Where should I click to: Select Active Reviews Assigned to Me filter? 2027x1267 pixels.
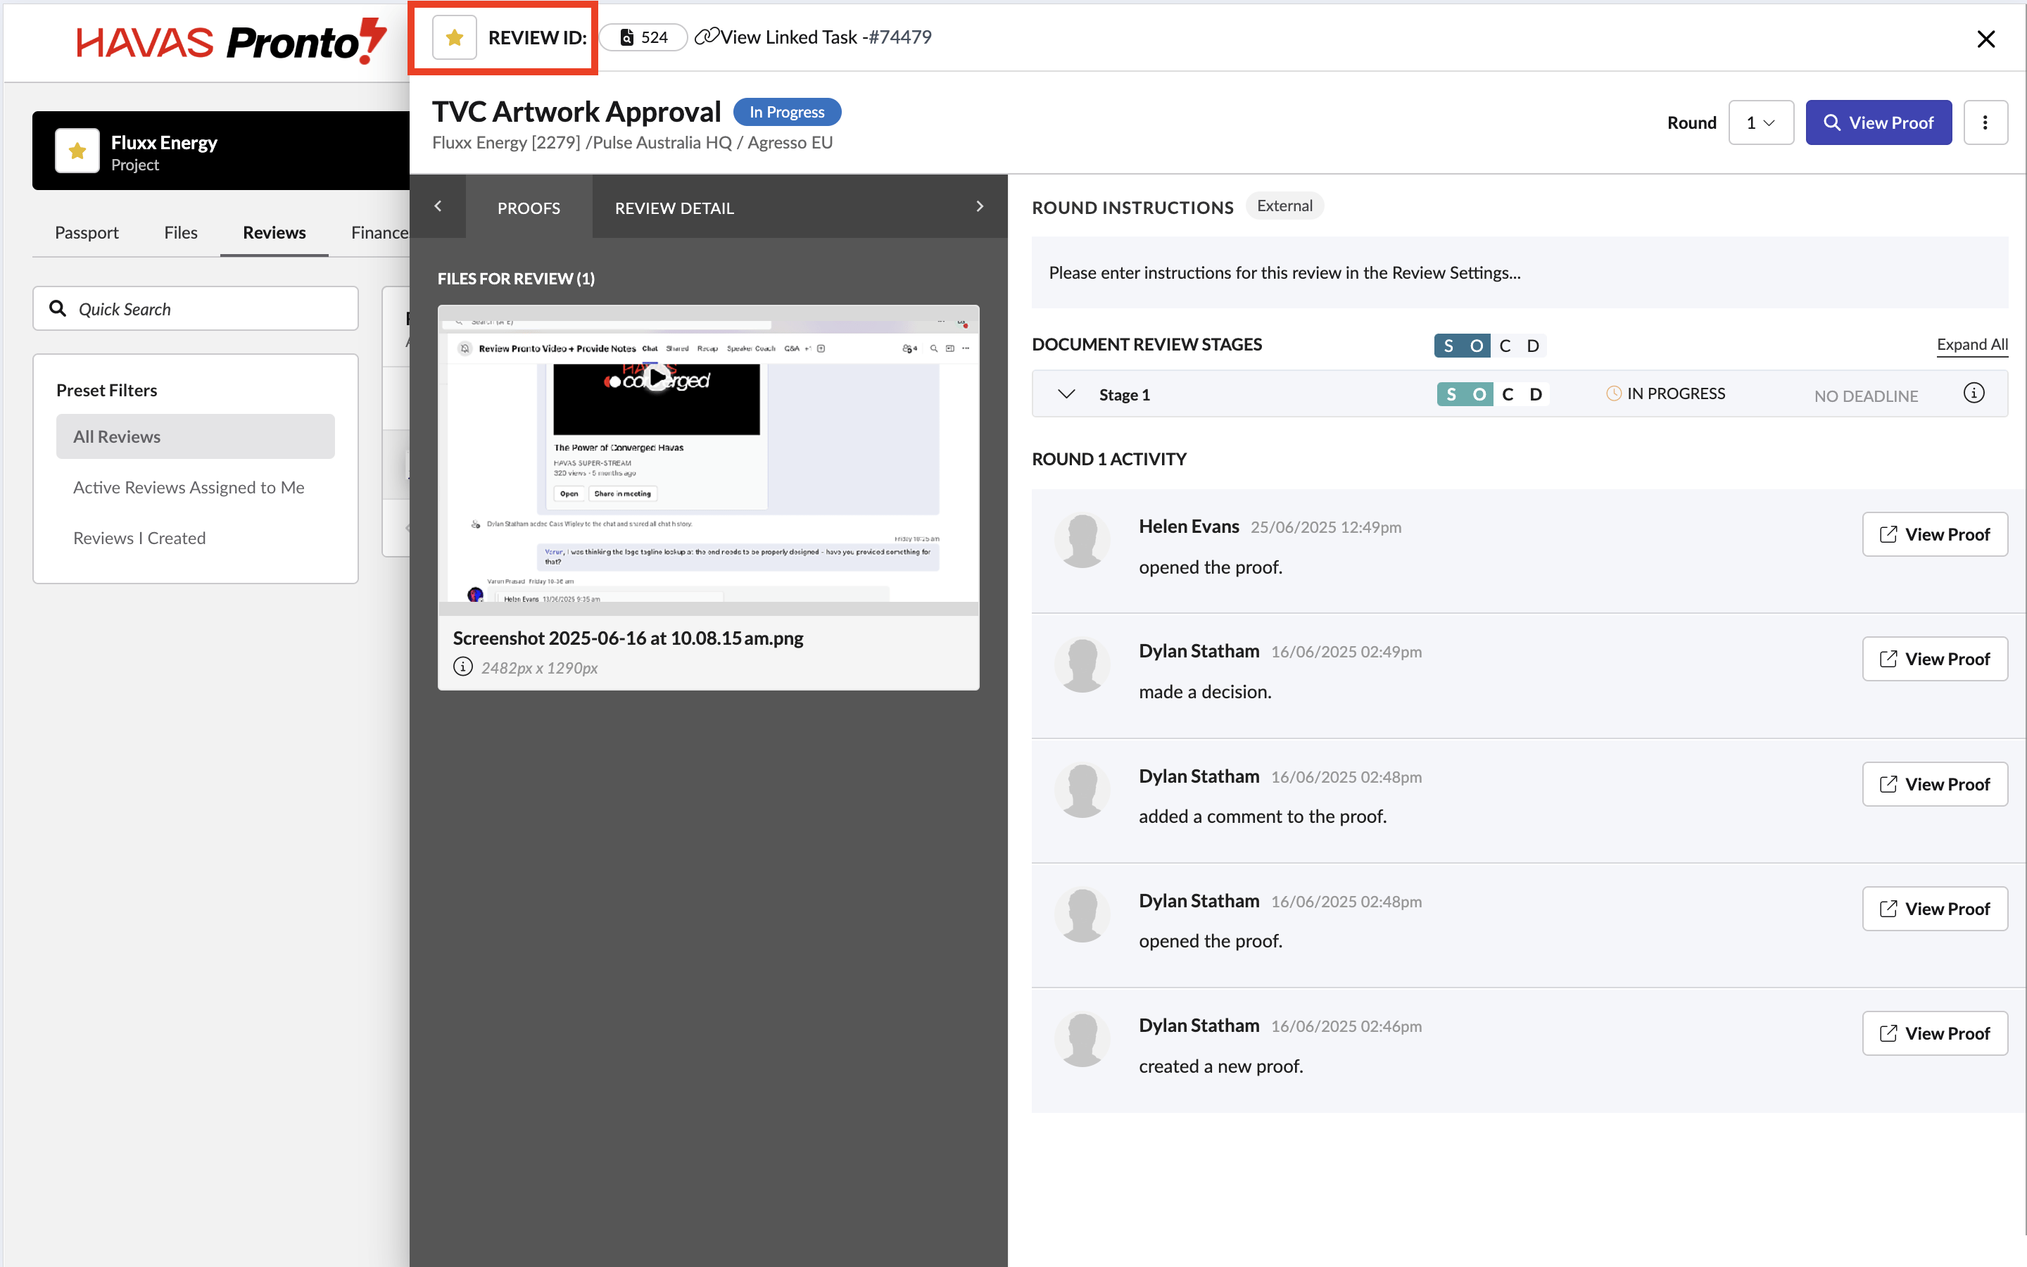189,488
